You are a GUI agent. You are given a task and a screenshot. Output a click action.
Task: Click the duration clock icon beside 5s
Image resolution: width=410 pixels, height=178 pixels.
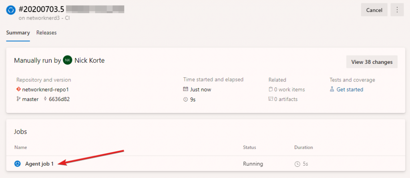click(x=297, y=164)
